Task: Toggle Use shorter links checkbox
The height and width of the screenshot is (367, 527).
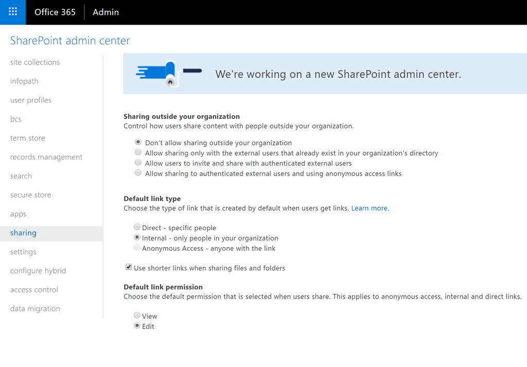Action: click(129, 267)
